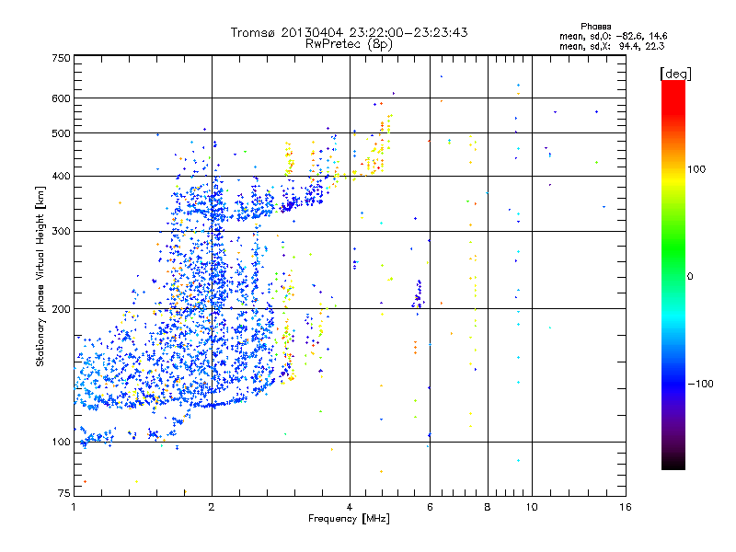Click the x-axis tick label '8'

coord(488,507)
